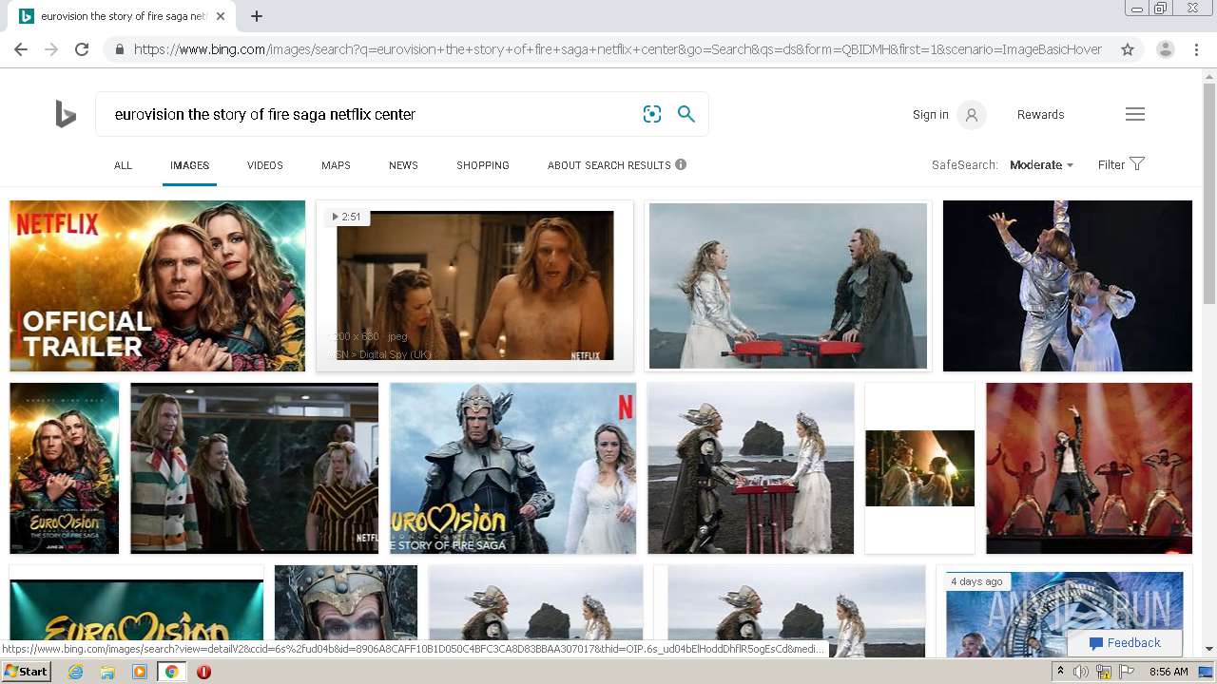The width and height of the screenshot is (1217, 684).
Task: Click the user profile avatar icon
Action: [972, 115]
